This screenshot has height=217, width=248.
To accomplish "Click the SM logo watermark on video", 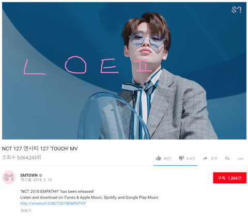I will (x=236, y=10).
